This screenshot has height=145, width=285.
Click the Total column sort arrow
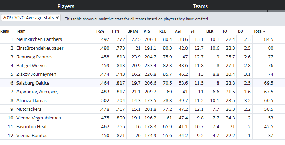(x=264, y=31)
